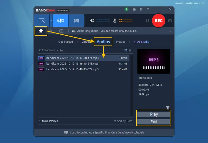
Task: Open screen recording mode dropdown arrow
Action: pos(51,21)
